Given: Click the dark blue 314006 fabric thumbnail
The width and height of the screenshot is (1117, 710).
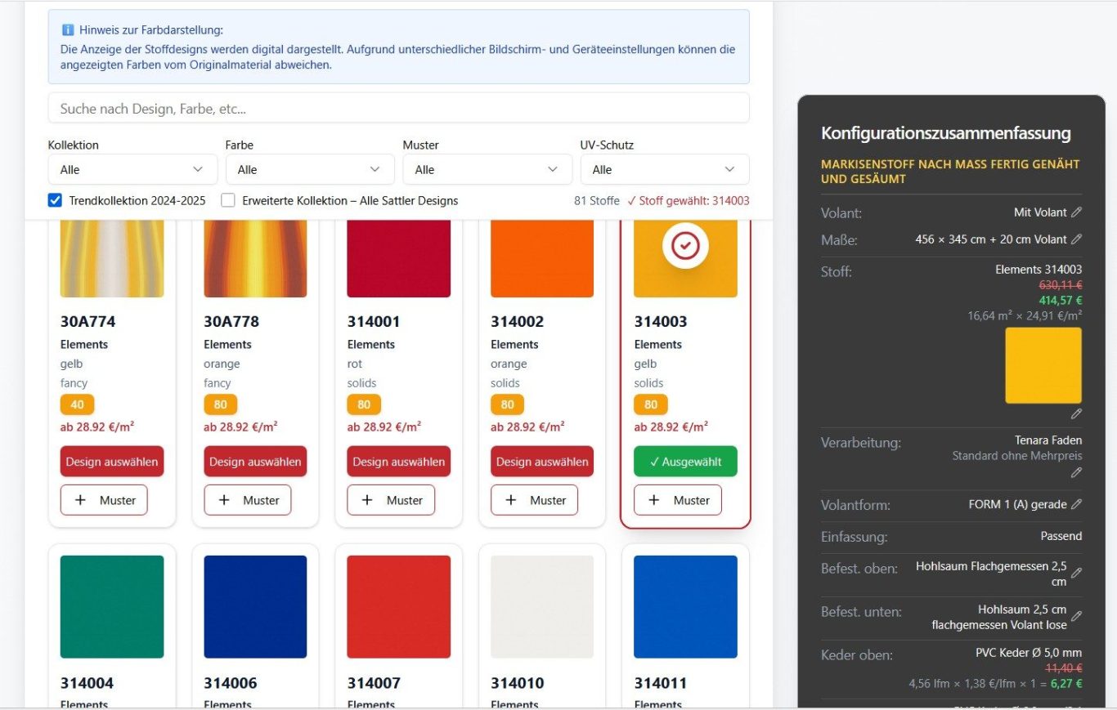Looking at the screenshot, I should [255, 606].
